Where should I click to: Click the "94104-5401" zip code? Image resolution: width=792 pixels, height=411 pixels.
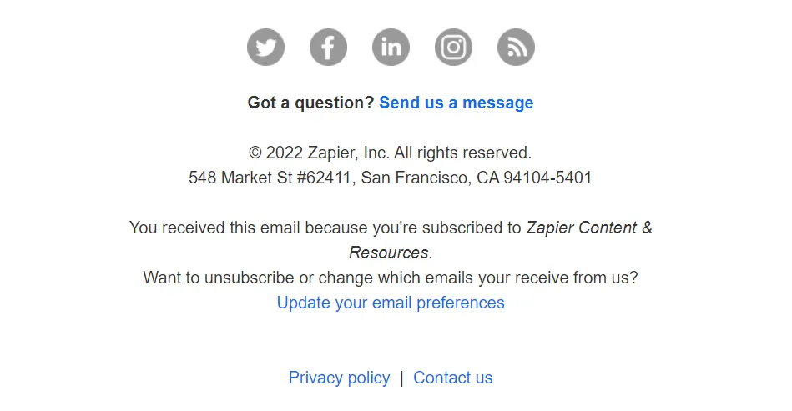[547, 178]
